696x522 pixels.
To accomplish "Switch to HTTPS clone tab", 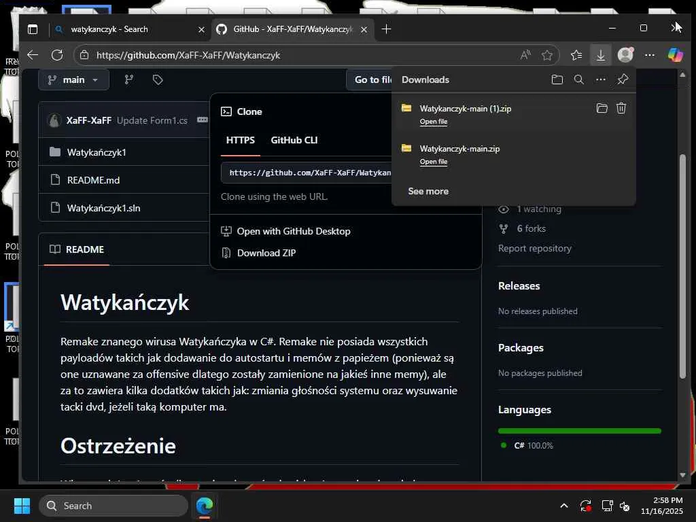I will coord(240,140).
